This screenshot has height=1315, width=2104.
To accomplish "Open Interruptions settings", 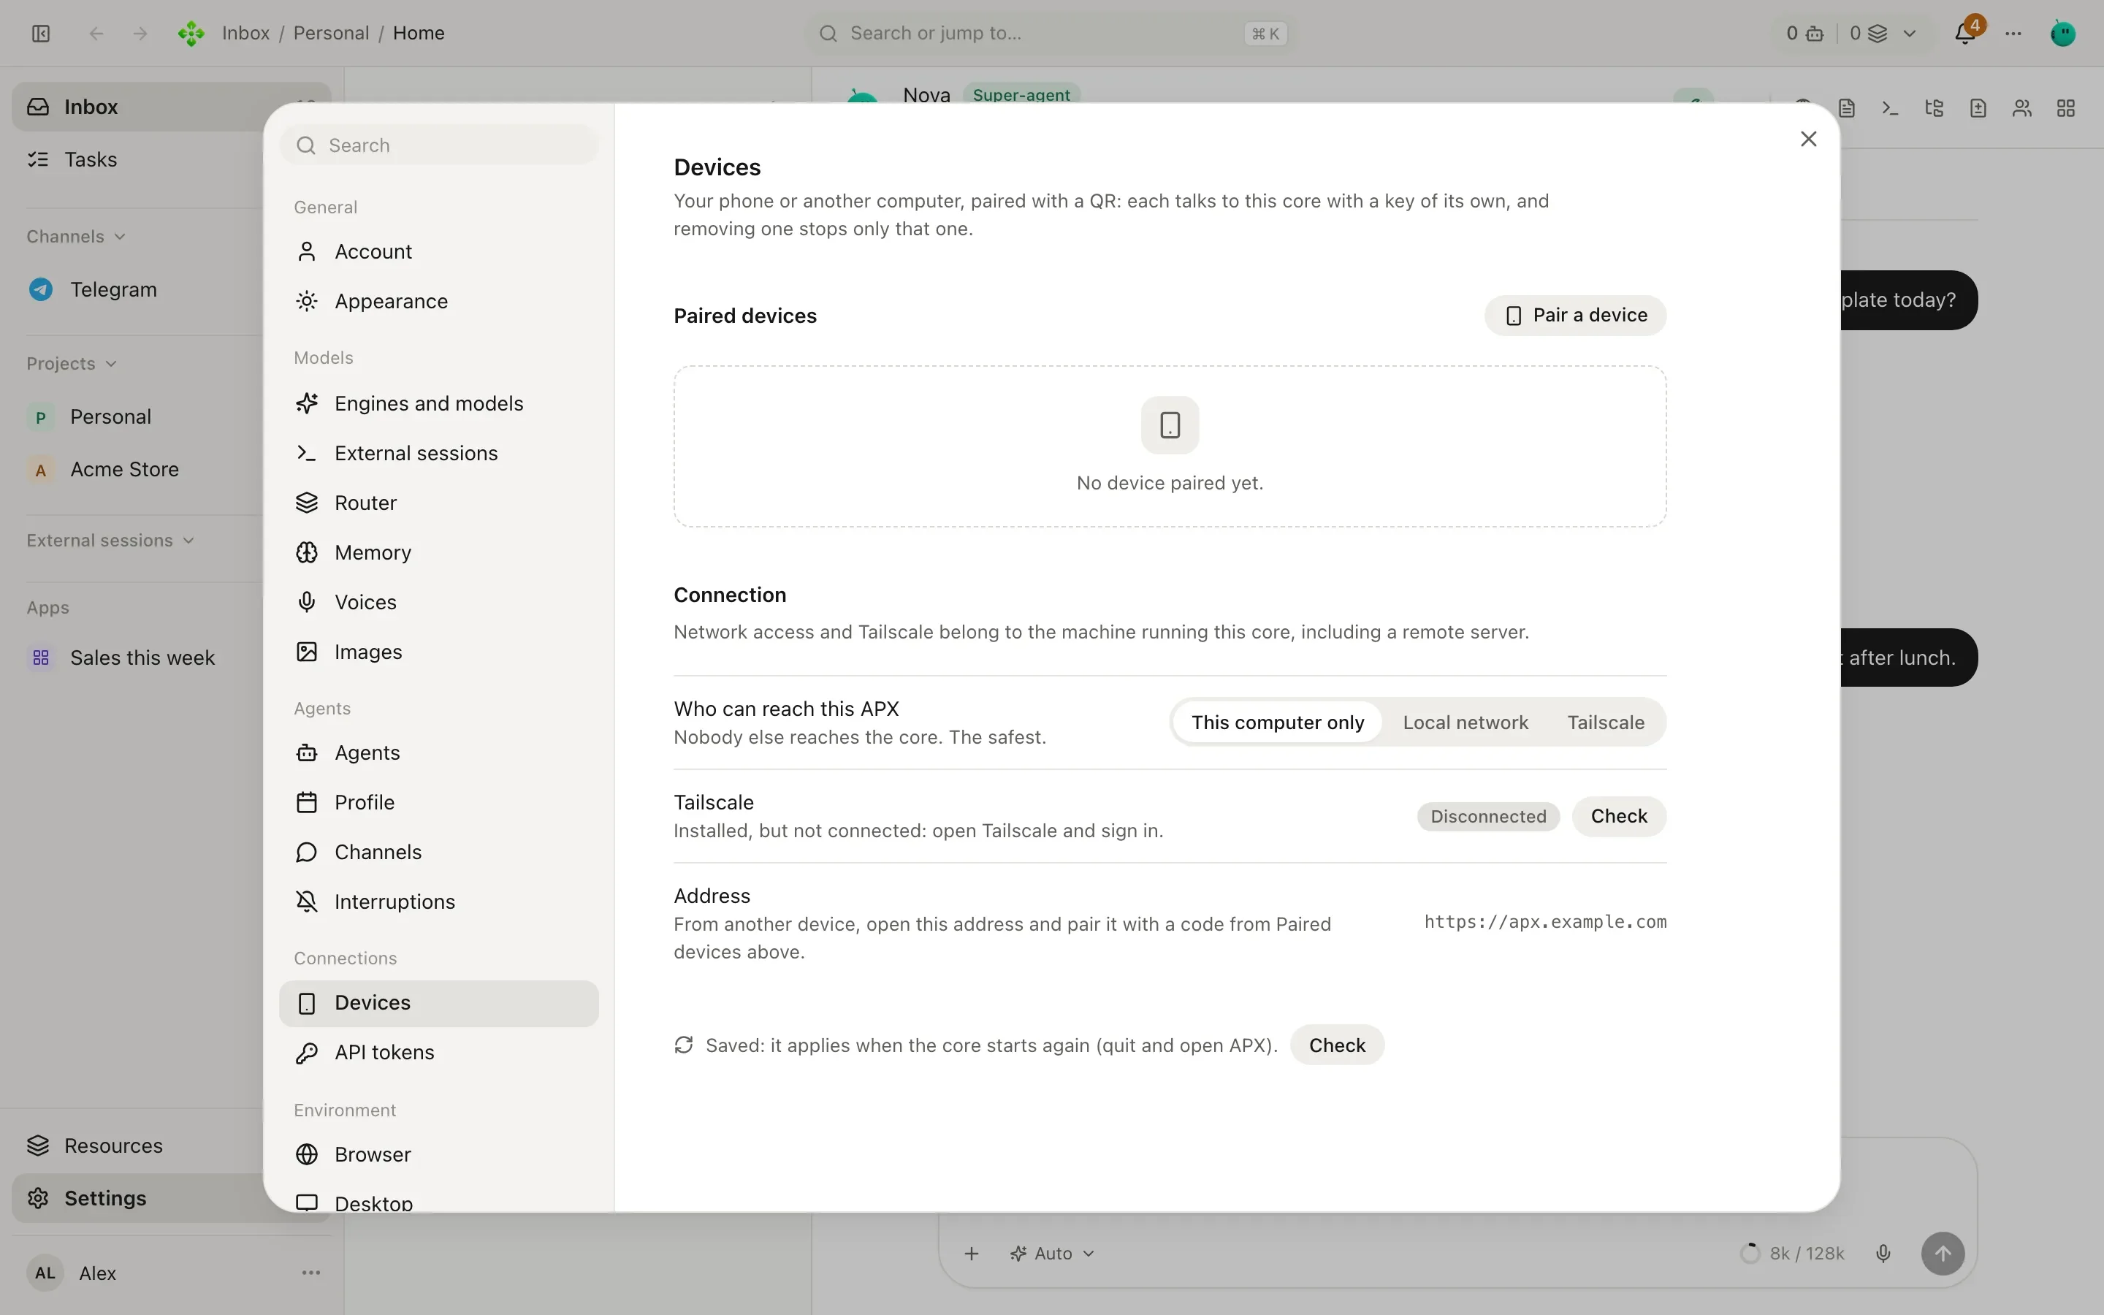I will [x=439, y=902].
